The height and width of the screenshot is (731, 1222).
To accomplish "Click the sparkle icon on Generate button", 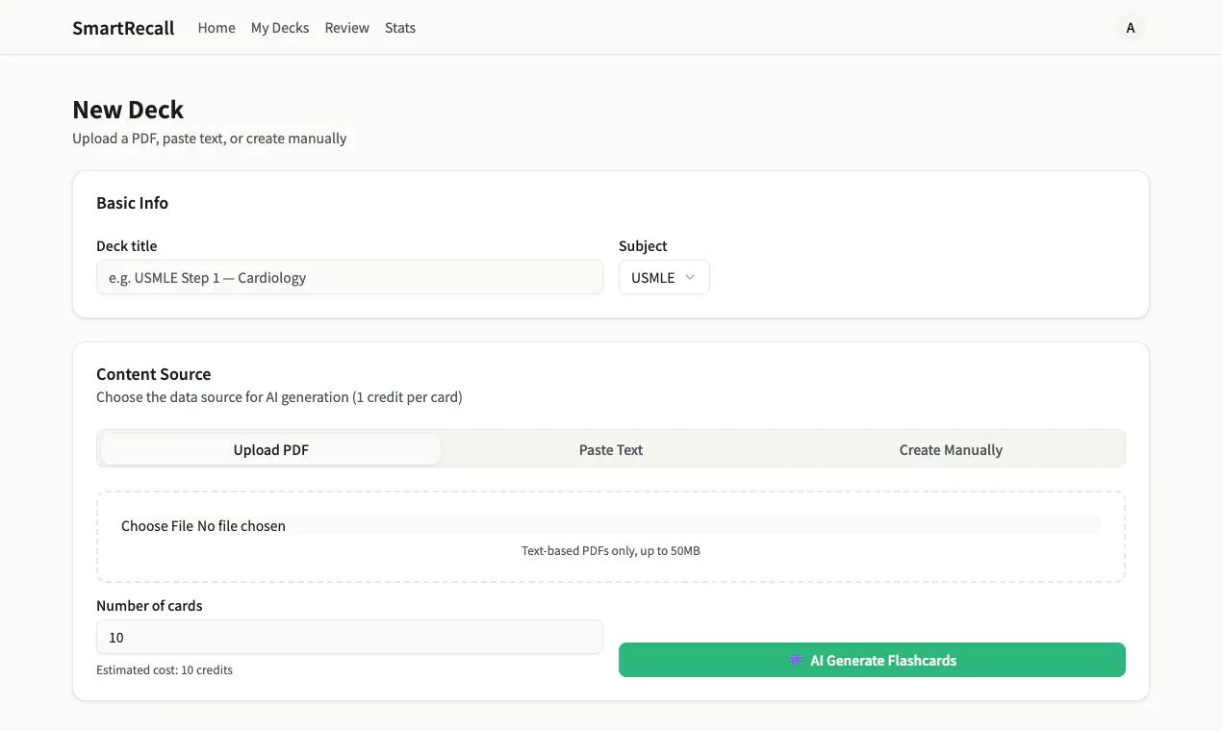I will pos(796,660).
